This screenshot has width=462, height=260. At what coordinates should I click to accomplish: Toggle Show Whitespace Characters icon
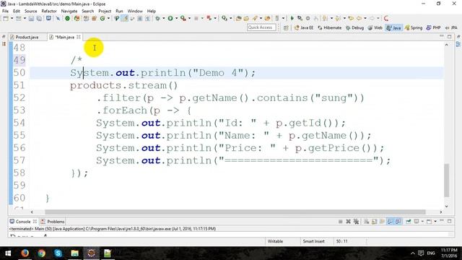coord(147,18)
